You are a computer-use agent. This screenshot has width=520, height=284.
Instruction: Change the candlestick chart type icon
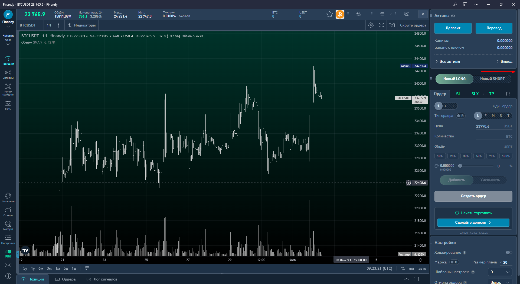click(x=60, y=25)
